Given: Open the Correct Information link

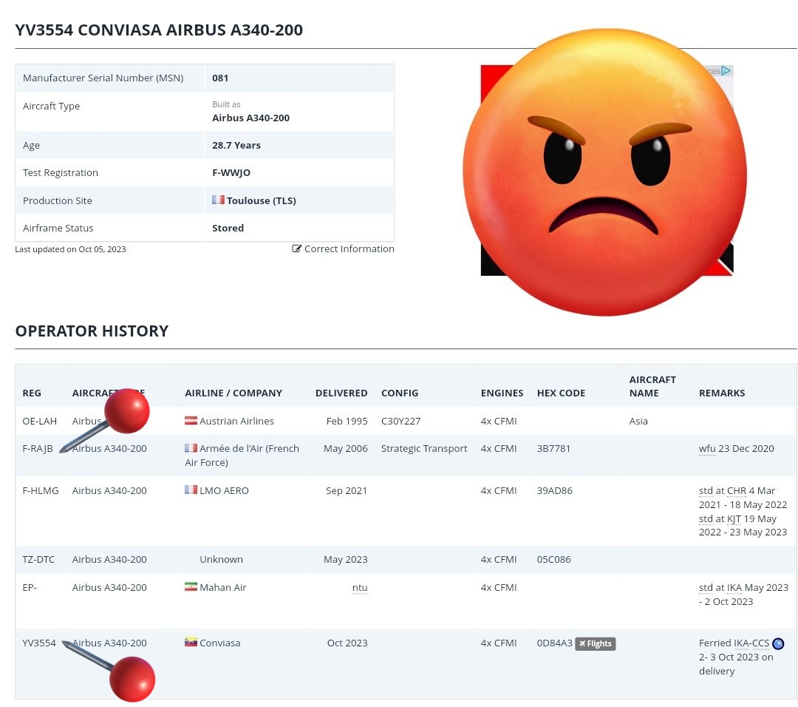Looking at the screenshot, I should tap(349, 248).
